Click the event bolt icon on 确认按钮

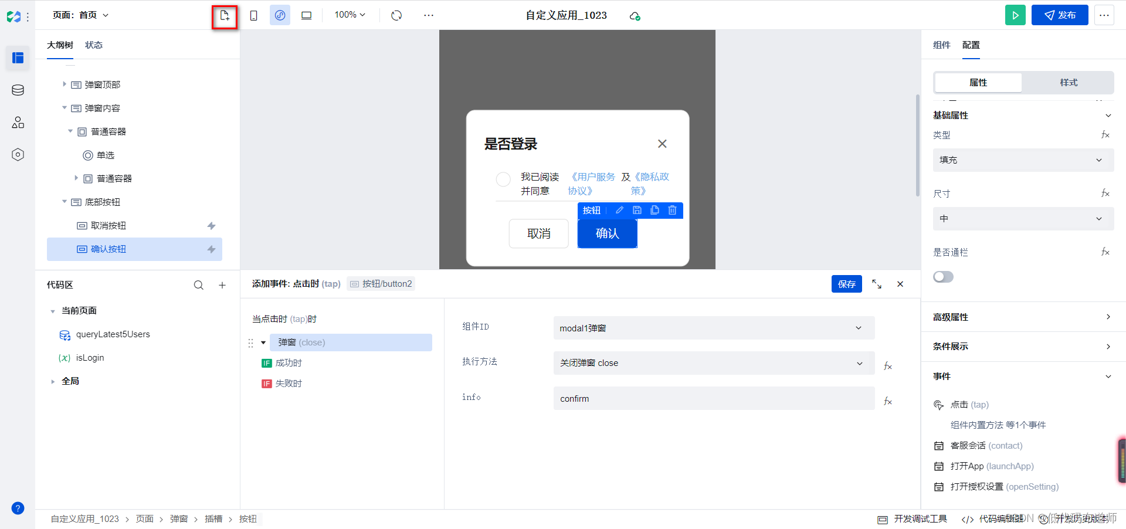click(212, 249)
